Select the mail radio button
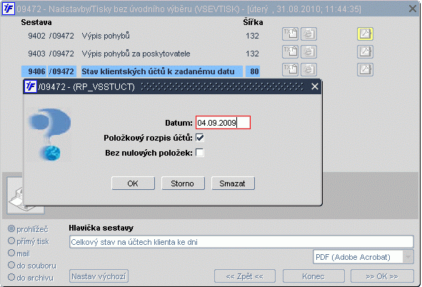Screen dimensions: 422x287 click(x=11, y=253)
